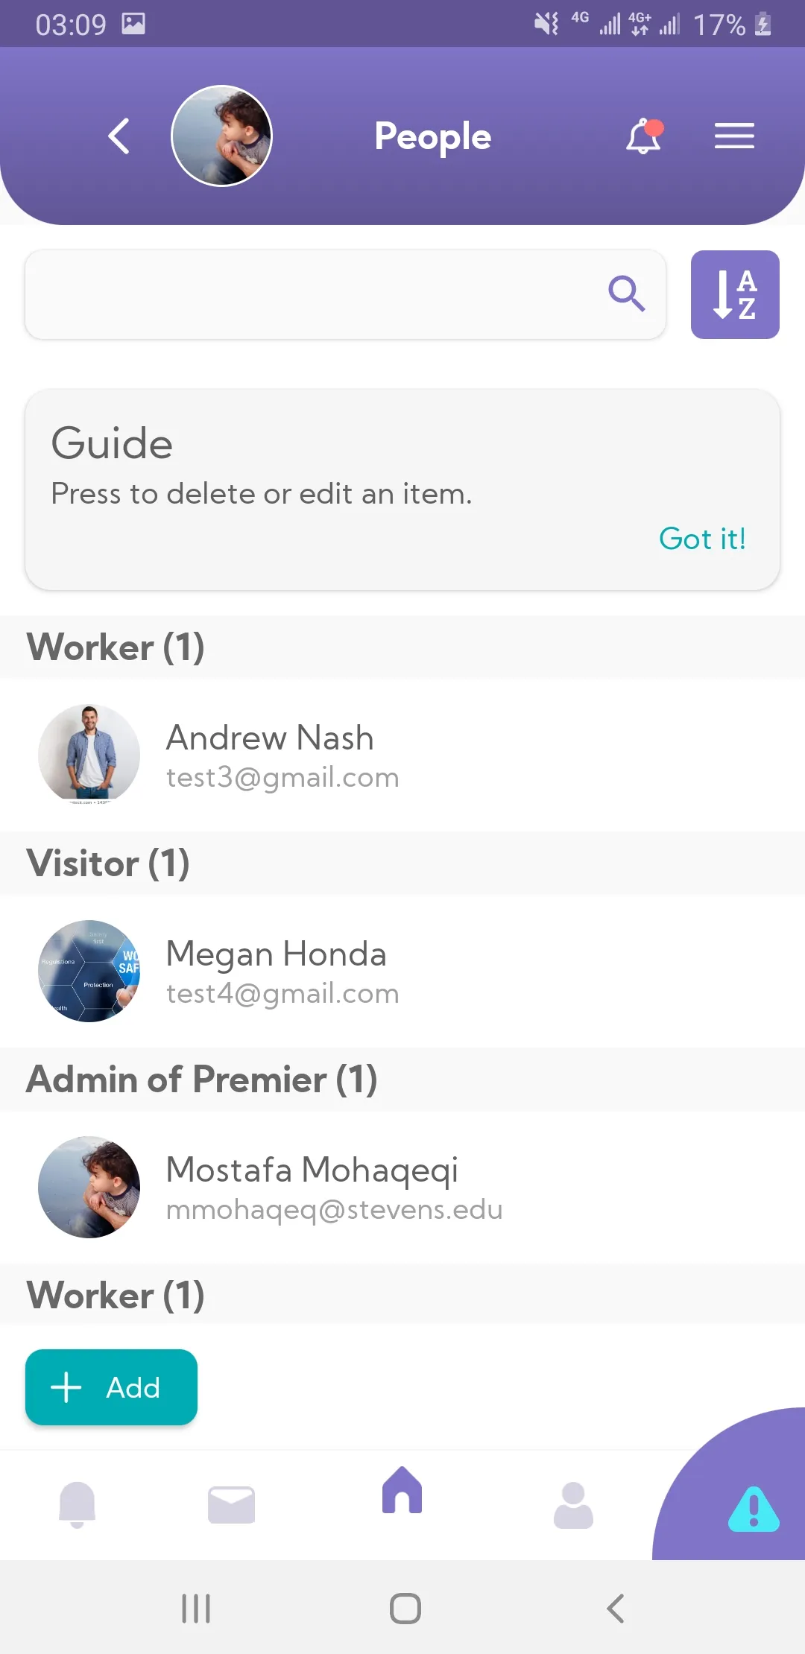Image resolution: width=805 pixels, height=1654 pixels.
Task: Sort people alphabetically A to Z
Action: tap(735, 294)
